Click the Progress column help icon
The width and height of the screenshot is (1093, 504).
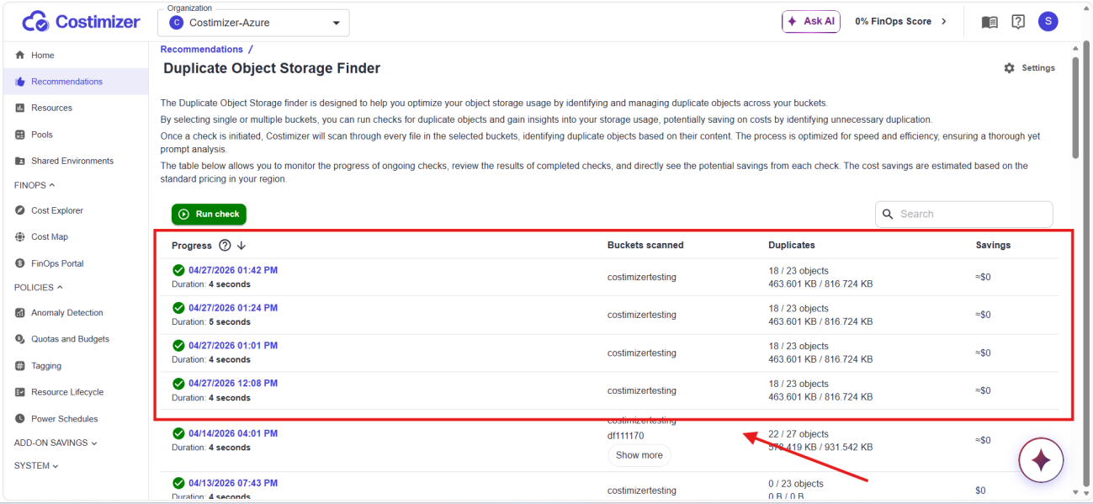pyautogui.click(x=225, y=246)
